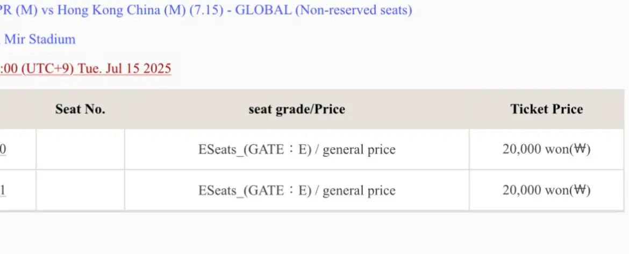
Task: Click the underlined 0 in the first row
Action: [x=3, y=149]
